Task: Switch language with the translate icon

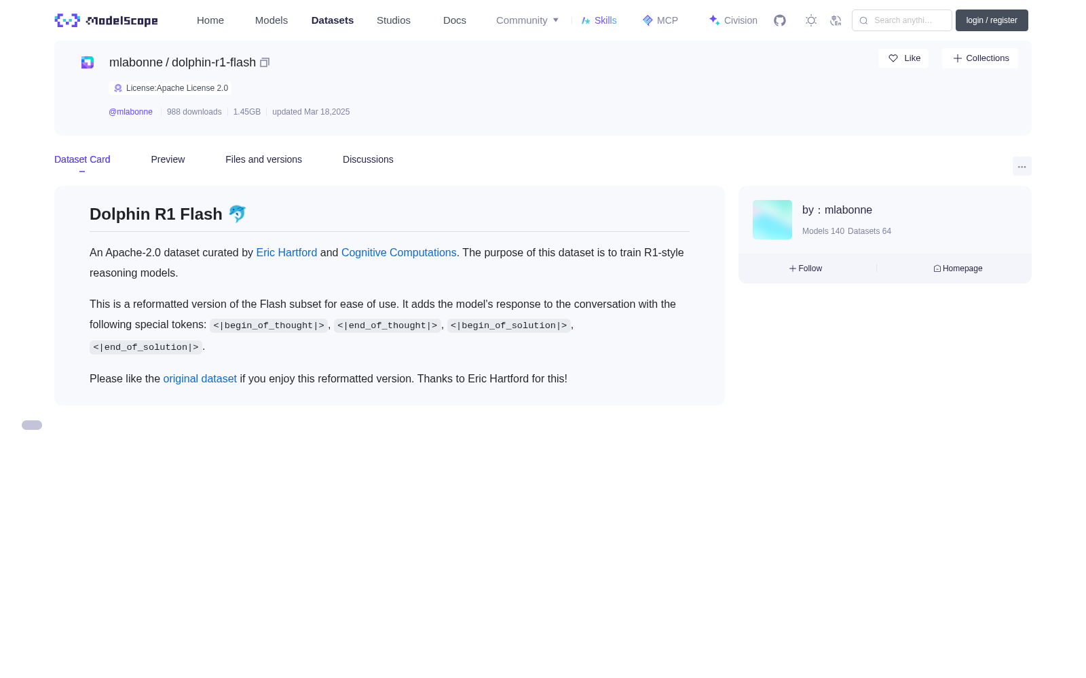Action: 836,20
